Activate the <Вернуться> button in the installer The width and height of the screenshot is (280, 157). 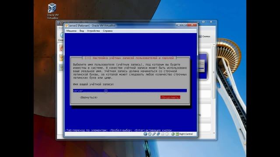pos(88,97)
